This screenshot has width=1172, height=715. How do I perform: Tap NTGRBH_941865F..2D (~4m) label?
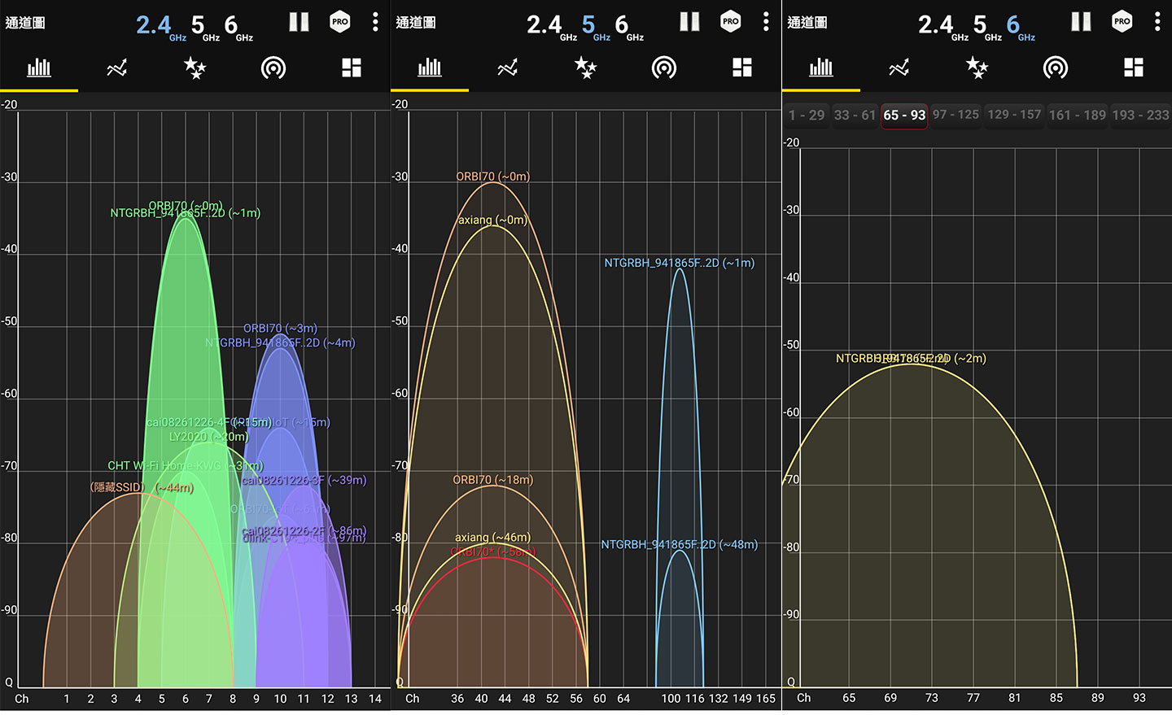click(280, 342)
